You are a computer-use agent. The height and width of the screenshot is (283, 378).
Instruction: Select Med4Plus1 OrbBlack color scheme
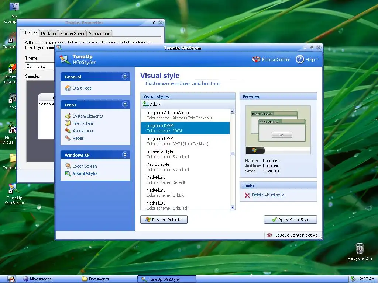pos(185,205)
